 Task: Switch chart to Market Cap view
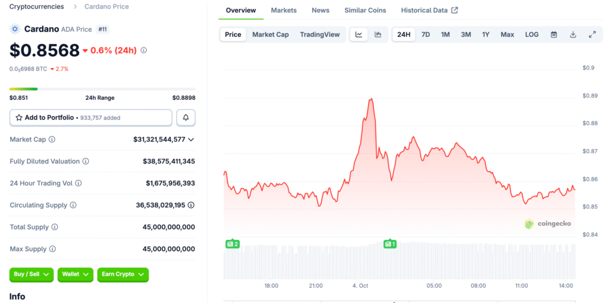(x=270, y=34)
